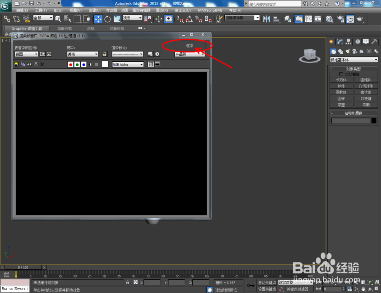Viewport: 381px width, 293px height.
Task: Open reference coordinate system dropdown 视图
Action: tap(132, 18)
